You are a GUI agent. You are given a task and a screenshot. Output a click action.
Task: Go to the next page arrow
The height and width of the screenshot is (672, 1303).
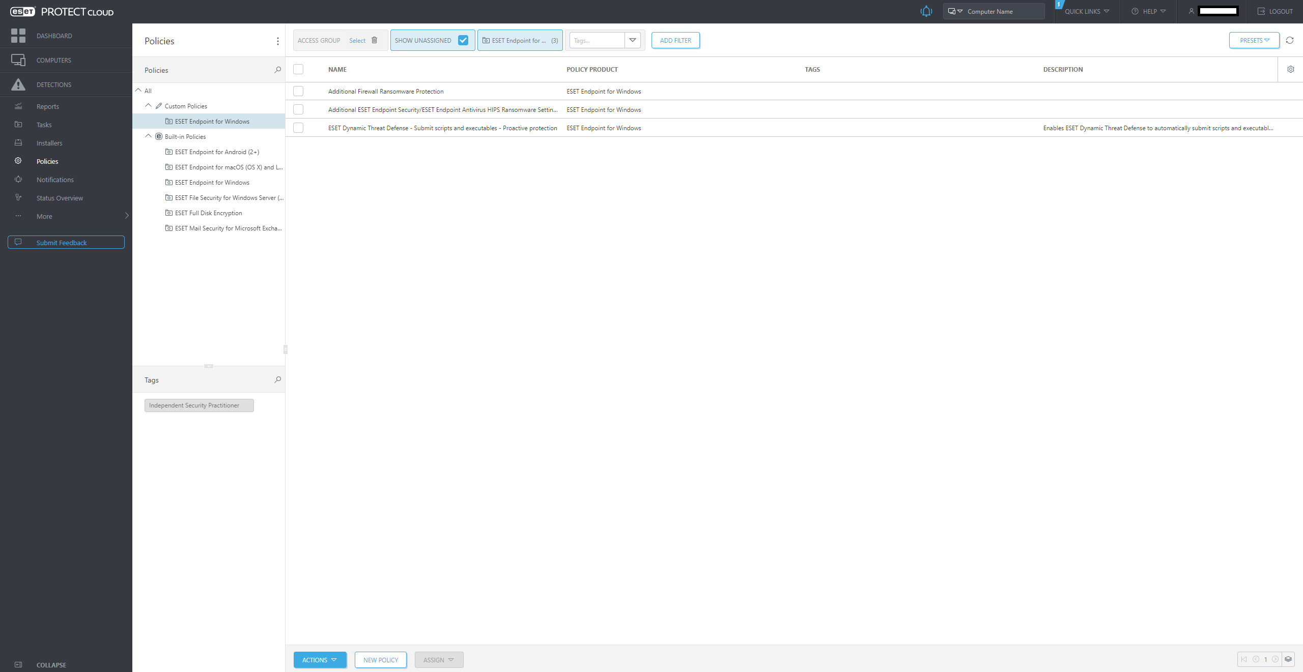[x=1275, y=659]
